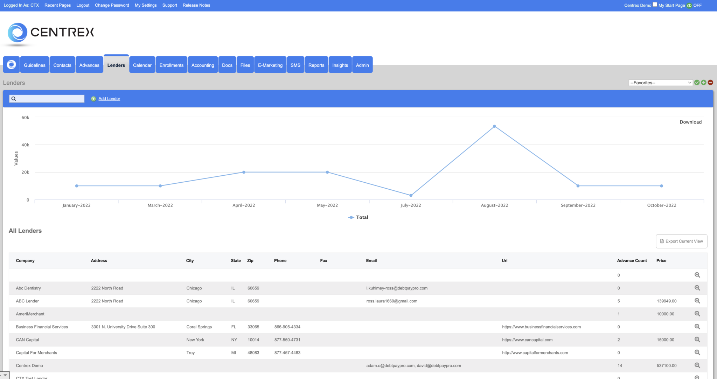
Task: Toggle the Total series in the chart legend
Action: (358, 217)
